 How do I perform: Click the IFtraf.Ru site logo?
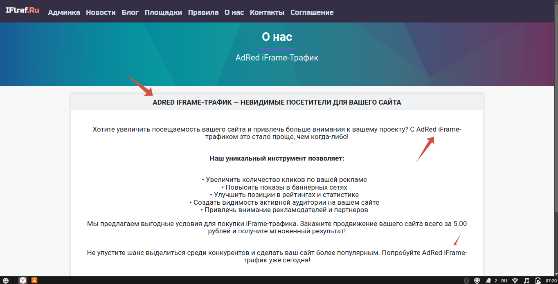[22, 11]
